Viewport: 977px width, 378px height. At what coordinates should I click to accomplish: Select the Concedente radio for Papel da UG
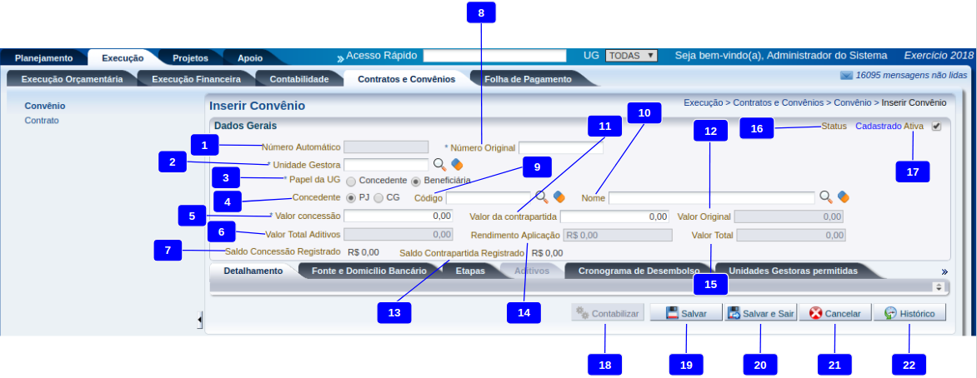point(351,181)
